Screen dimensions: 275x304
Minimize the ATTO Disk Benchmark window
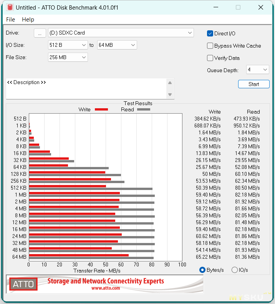(x=216, y=7)
